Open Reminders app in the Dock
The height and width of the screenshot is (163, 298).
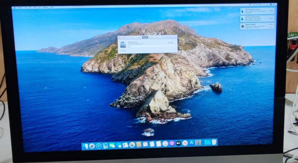click(x=152, y=144)
